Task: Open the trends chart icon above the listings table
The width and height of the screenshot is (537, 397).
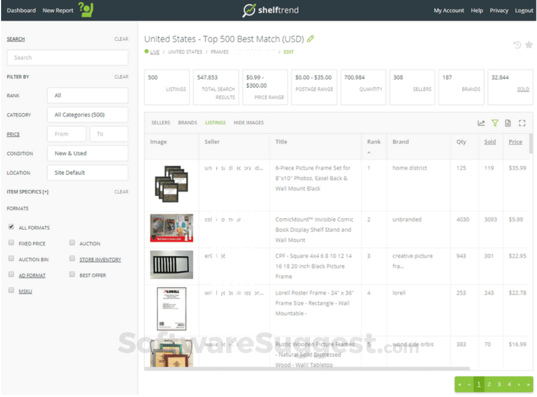Action: [x=480, y=123]
